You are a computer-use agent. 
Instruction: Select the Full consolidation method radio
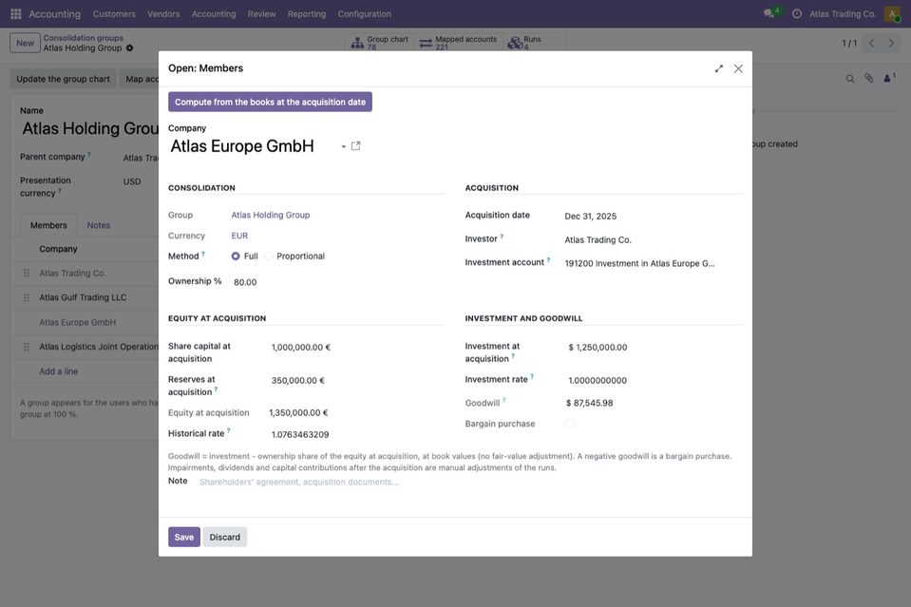[236, 256]
